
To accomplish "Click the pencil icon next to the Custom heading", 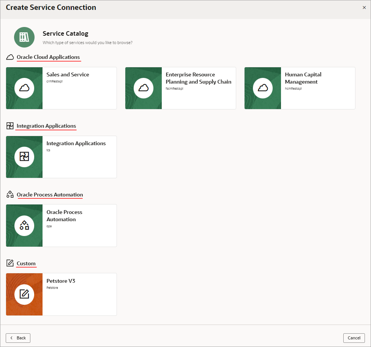I will (x=9, y=263).
